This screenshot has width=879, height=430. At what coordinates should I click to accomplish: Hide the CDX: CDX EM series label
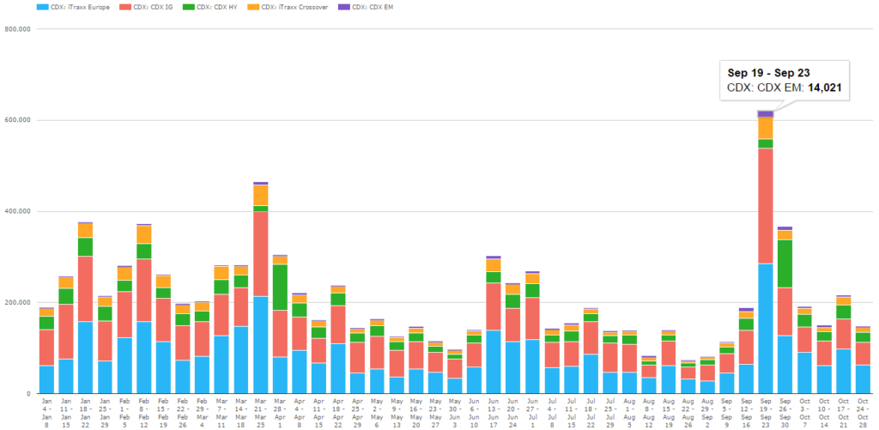point(373,7)
